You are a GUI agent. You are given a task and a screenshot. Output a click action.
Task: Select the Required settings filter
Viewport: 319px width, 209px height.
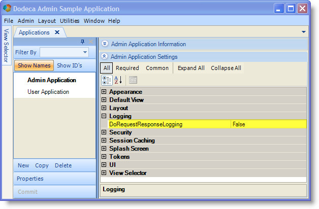(x=127, y=68)
